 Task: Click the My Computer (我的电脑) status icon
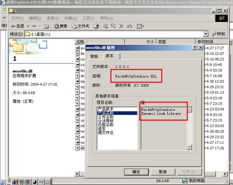click(x=185, y=180)
